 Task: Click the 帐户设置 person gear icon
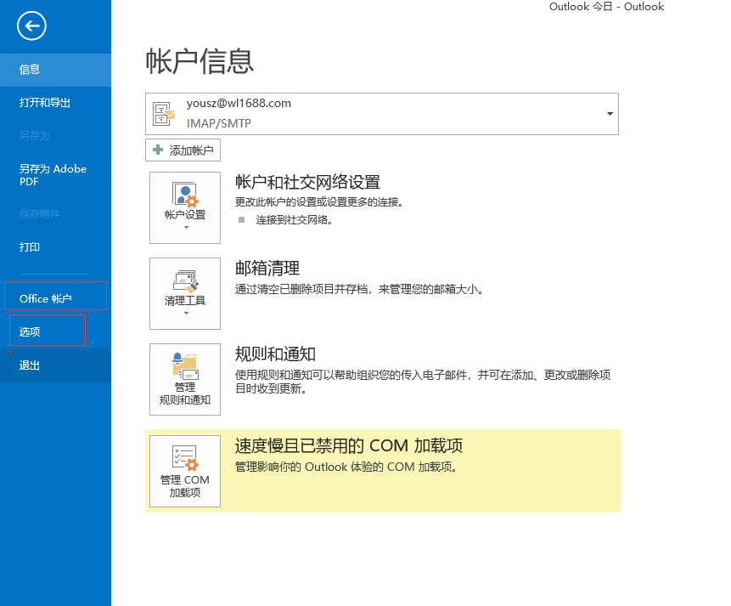185,195
